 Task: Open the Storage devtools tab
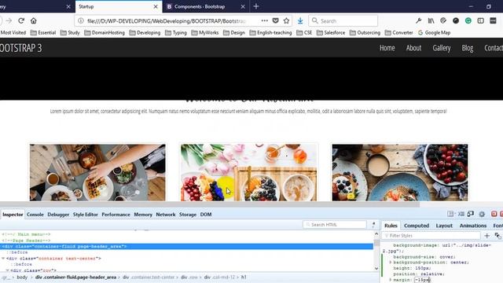pos(188,215)
